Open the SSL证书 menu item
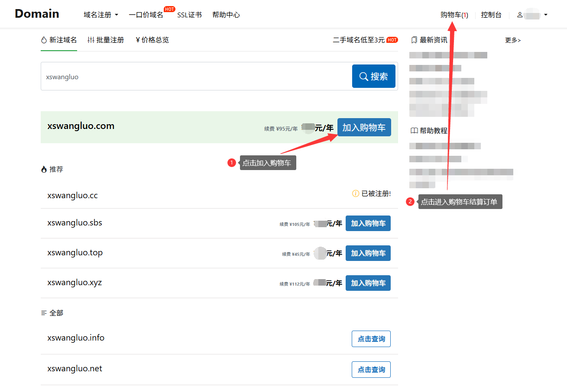This screenshot has height=386, width=567. 189,15
